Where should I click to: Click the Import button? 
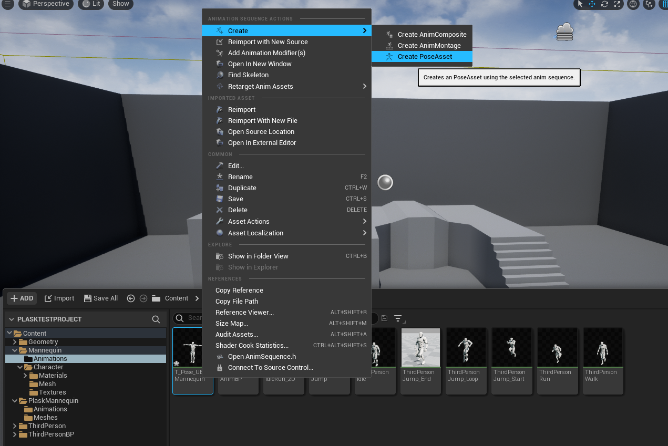[x=59, y=298]
